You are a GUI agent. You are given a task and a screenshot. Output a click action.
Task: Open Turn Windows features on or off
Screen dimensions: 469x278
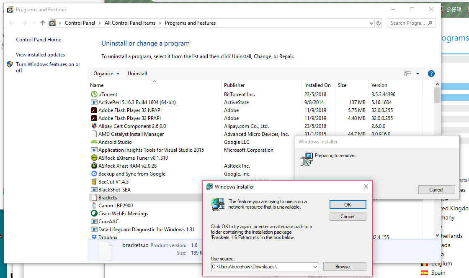[x=48, y=67]
